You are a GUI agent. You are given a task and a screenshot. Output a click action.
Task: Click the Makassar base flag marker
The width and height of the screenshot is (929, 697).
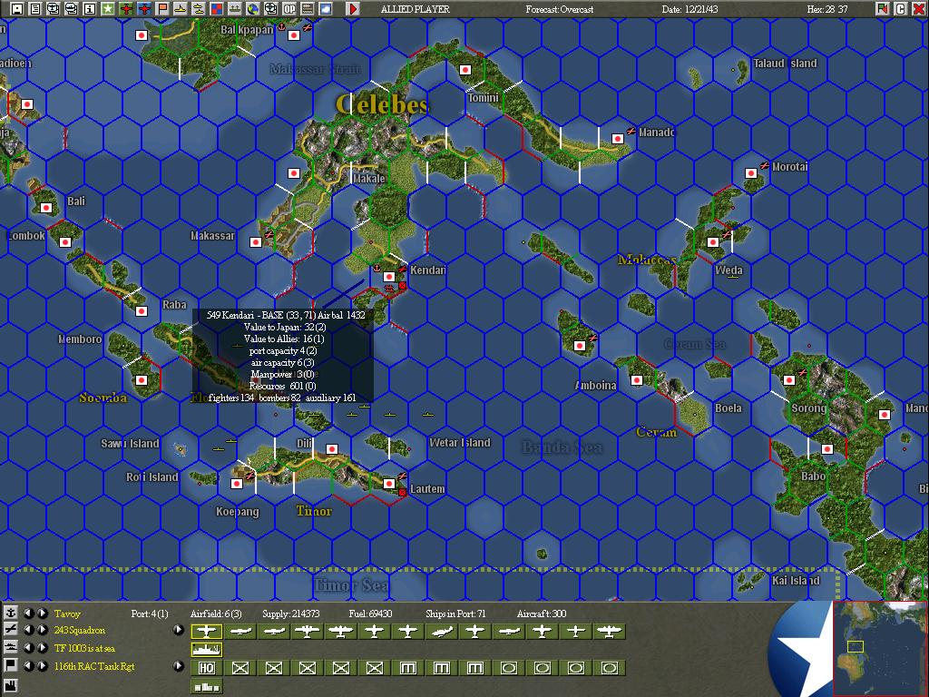(x=256, y=242)
